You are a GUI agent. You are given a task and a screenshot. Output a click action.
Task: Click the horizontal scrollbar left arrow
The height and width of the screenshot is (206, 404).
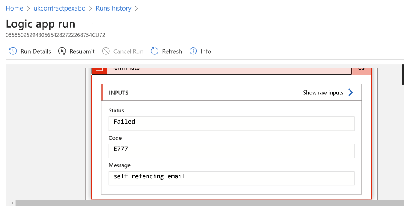pos(12,203)
